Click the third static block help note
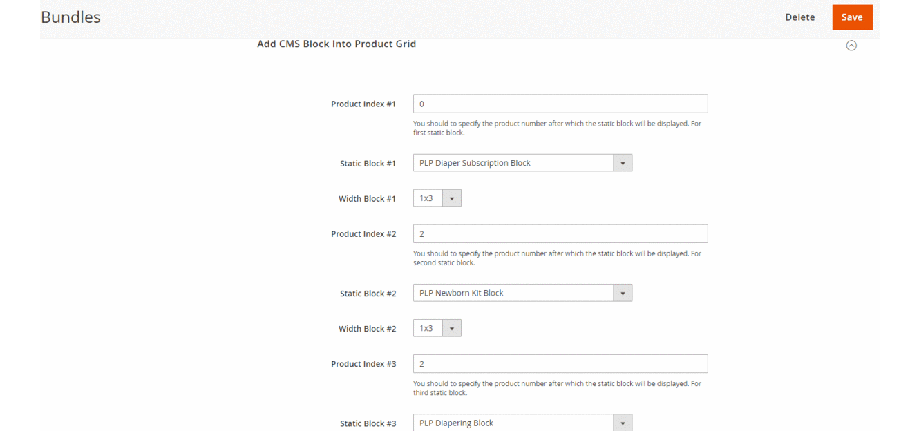 (557, 388)
